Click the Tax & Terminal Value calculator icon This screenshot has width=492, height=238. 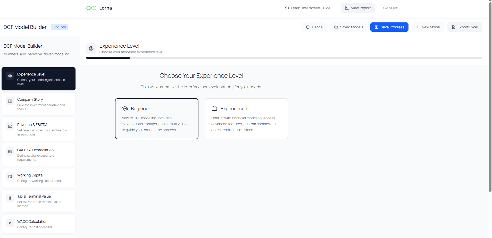[10, 198]
